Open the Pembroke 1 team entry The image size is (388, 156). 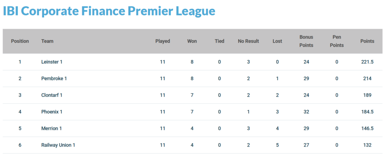tap(54, 79)
